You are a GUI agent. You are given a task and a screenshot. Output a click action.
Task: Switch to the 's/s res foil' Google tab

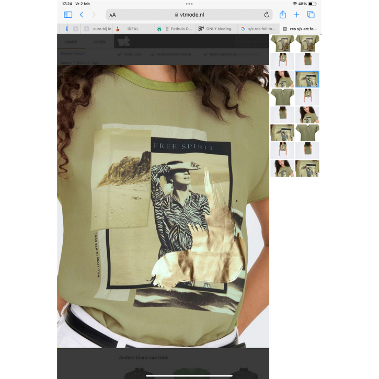point(260,29)
